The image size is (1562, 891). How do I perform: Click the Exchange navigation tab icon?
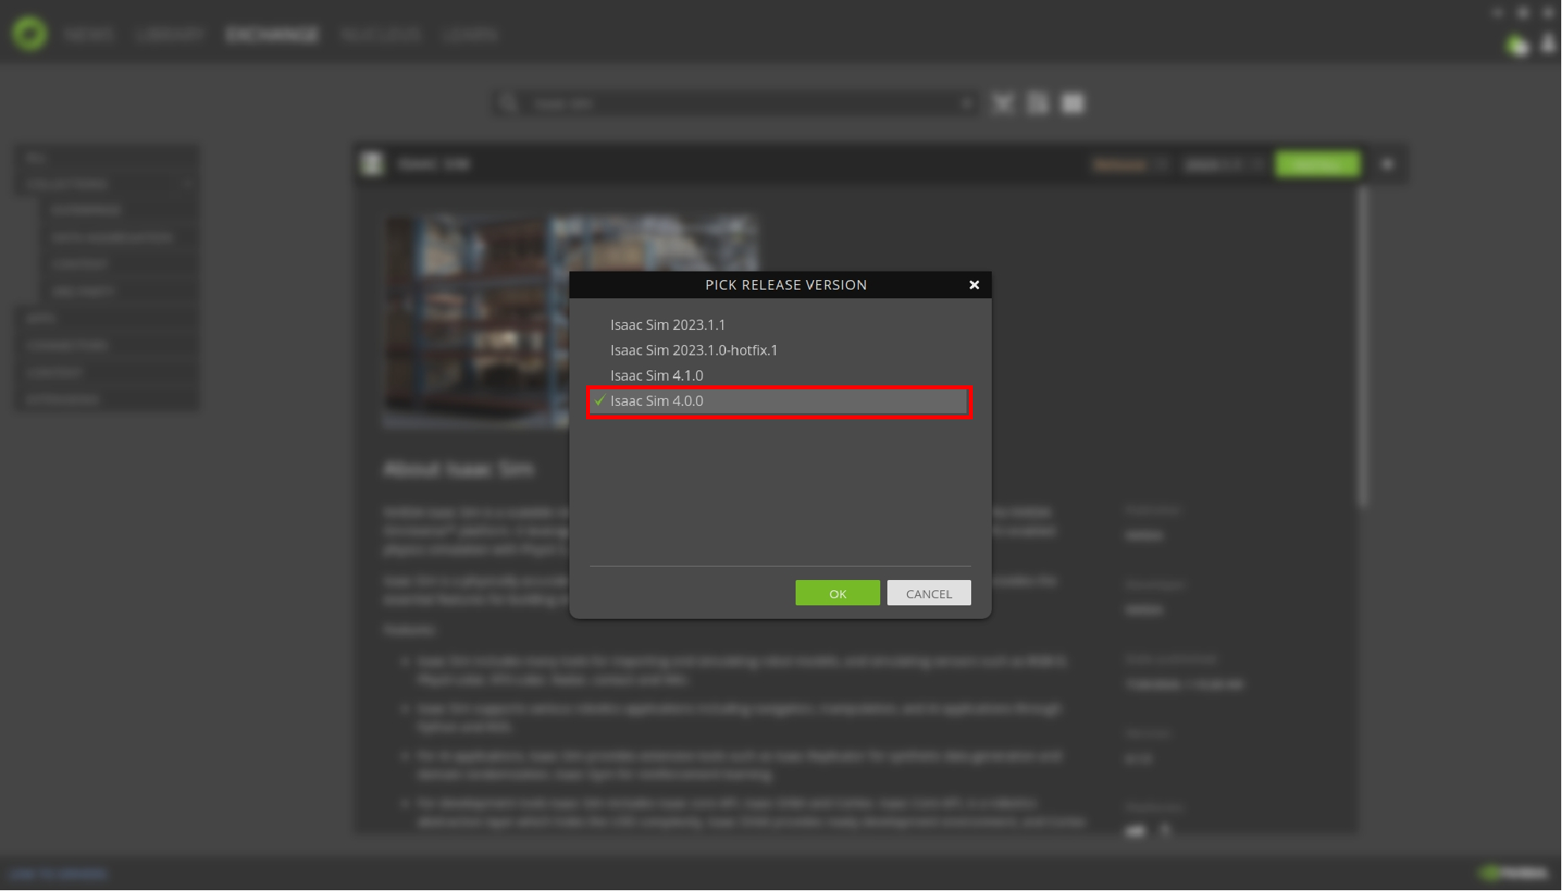271,34
